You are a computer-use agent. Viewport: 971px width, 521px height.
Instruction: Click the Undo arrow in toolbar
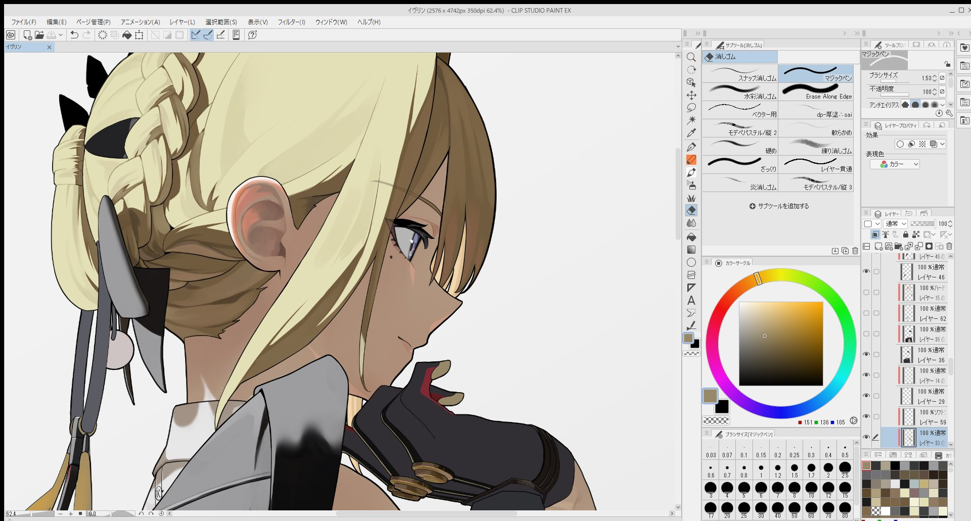[x=74, y=35]
